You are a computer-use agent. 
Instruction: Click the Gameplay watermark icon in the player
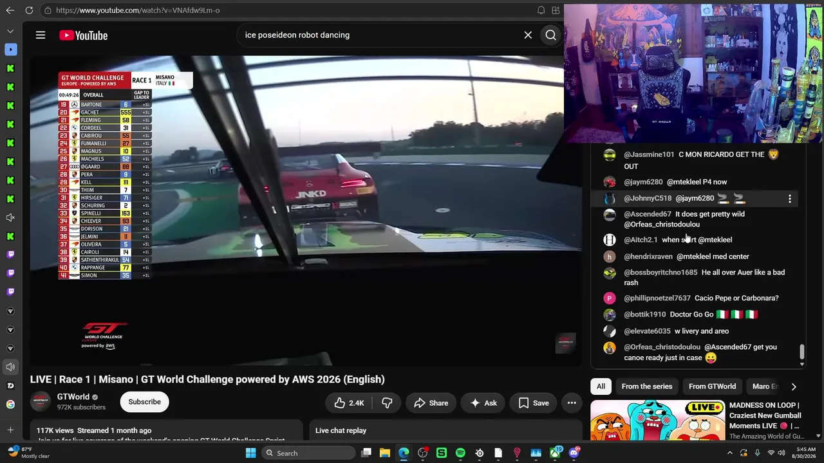tap(566, 343)
